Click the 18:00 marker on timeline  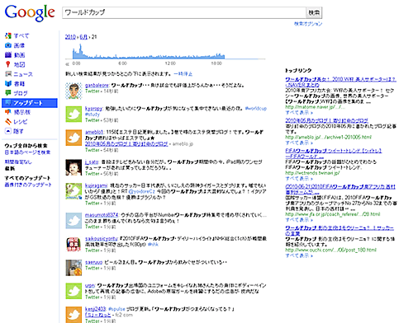point(216,63)
